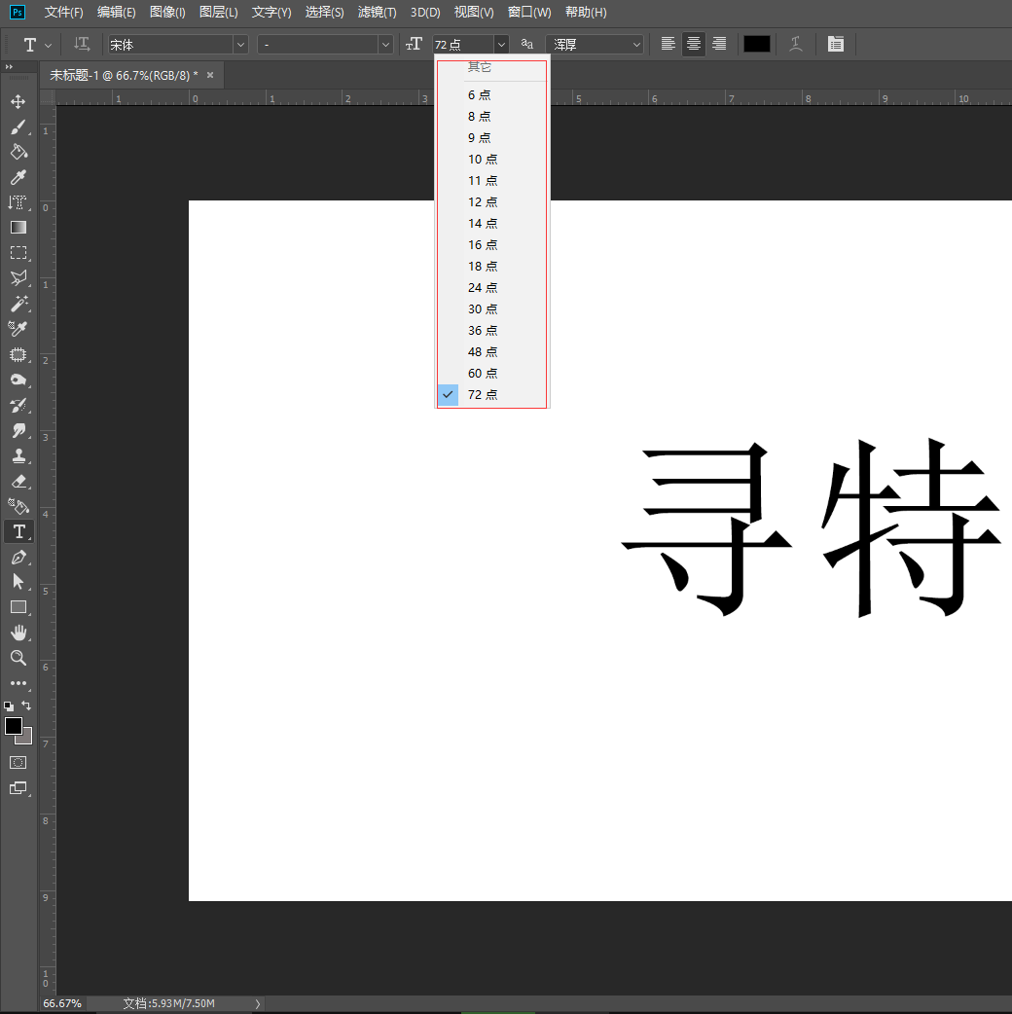Open the Type tool preset picker arrow
The height and width of the screenshot is (1014, 1012).
[48, 46]
